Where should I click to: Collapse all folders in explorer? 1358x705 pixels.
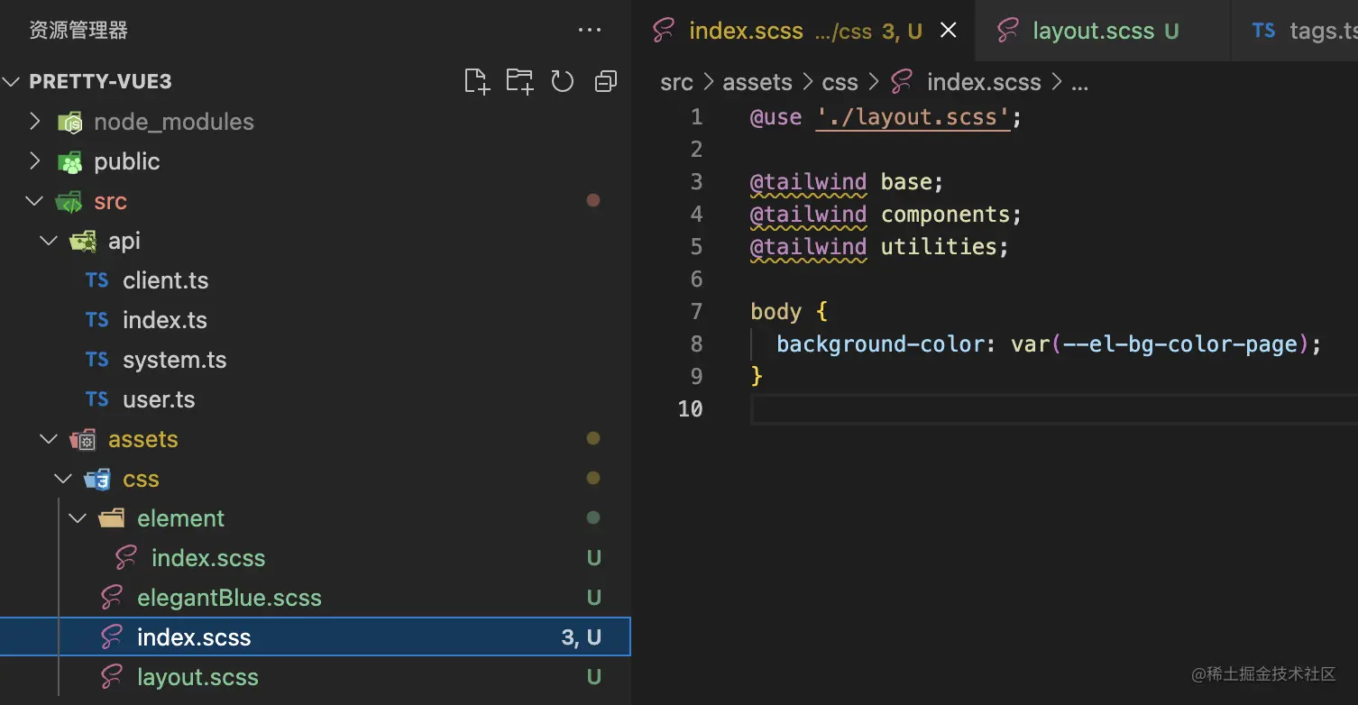pyautogui.click(x=606, y=82)
